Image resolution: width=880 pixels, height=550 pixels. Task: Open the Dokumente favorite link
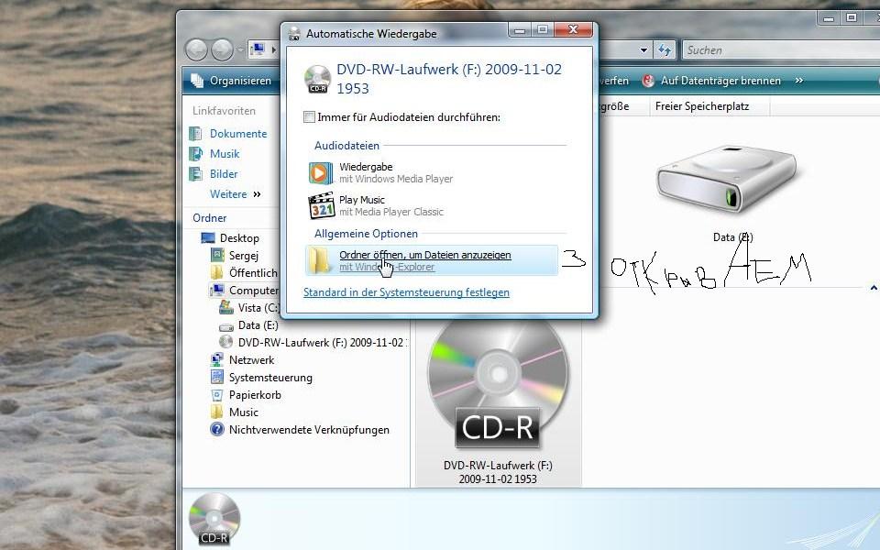238,134
